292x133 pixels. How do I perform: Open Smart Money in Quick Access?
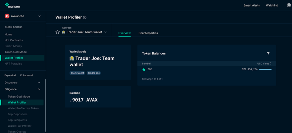tap(13, 46)
